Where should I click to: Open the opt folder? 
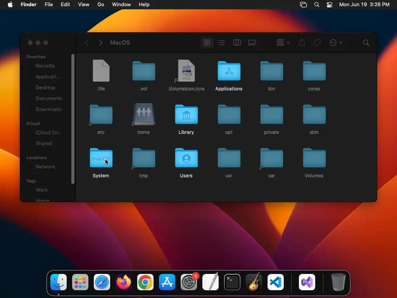229,114
